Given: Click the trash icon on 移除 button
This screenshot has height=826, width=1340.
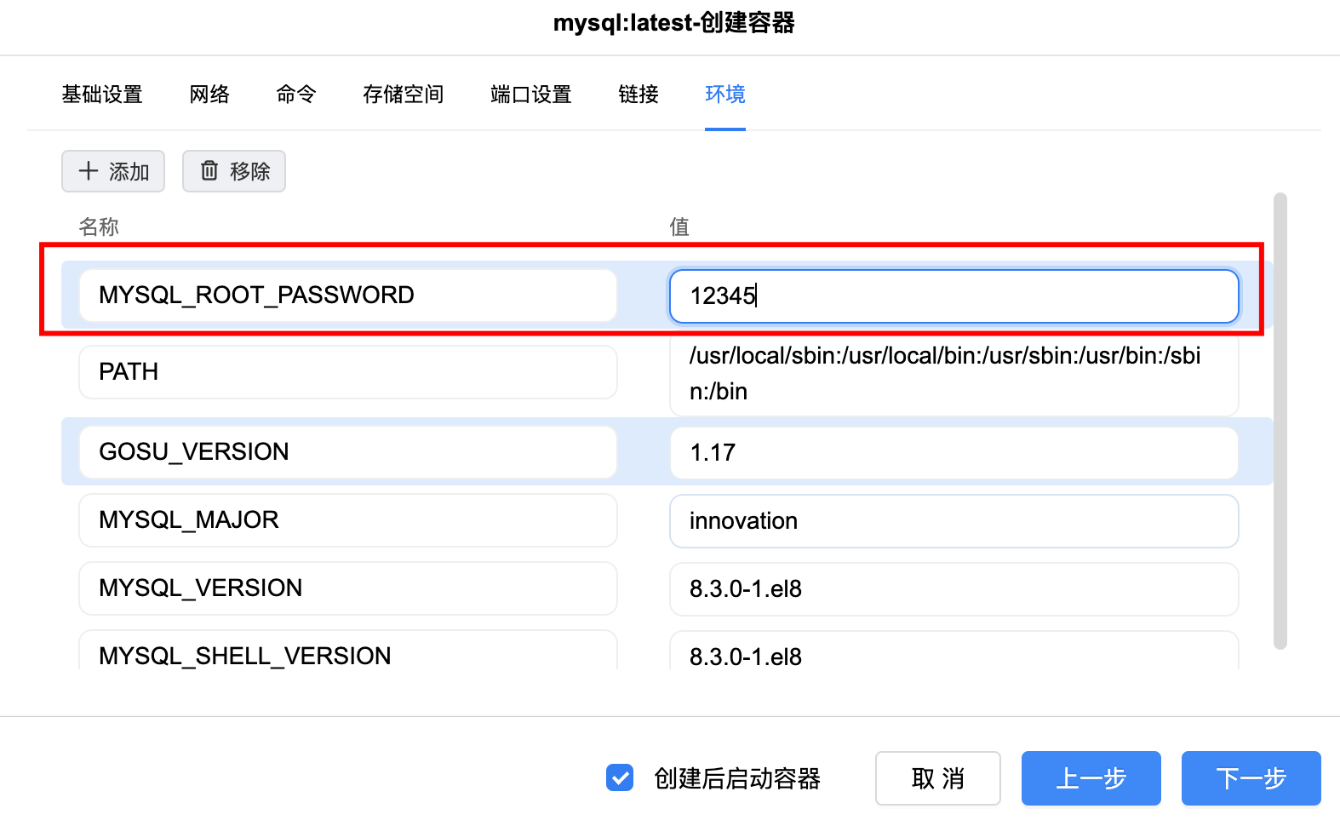Looking at the screenshot, I should pyautogui.click(x=209, y=171).
